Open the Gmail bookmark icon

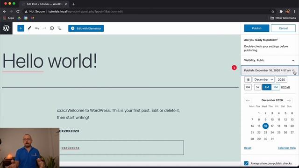pyautogui.click(x=32, y=18)
